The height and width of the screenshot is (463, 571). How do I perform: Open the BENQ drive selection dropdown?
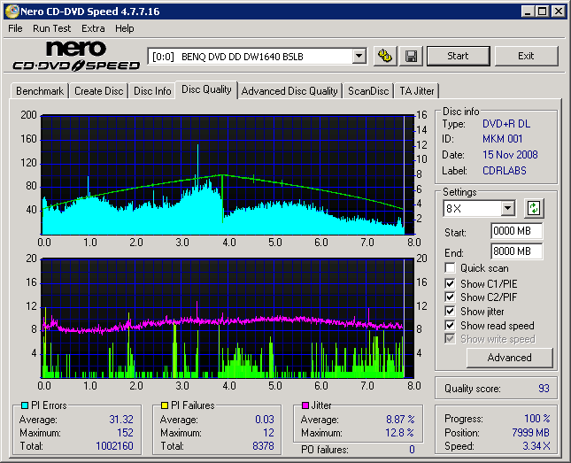pos(359,57)
